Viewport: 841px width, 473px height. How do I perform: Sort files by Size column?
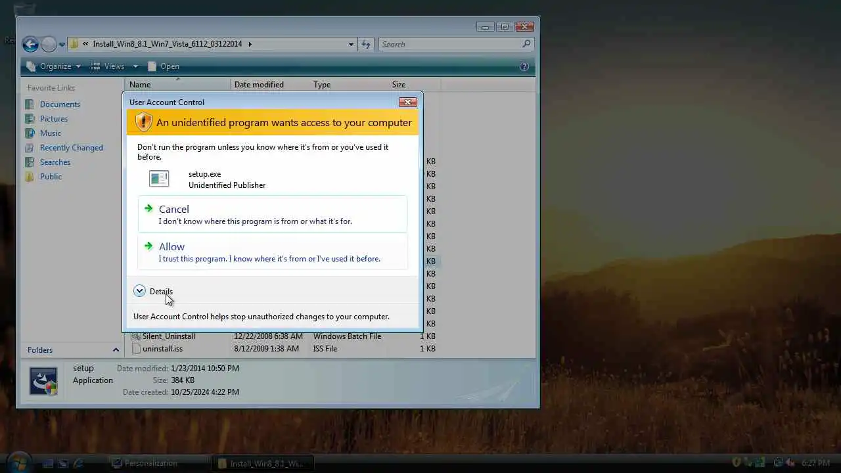click(415, 84)
